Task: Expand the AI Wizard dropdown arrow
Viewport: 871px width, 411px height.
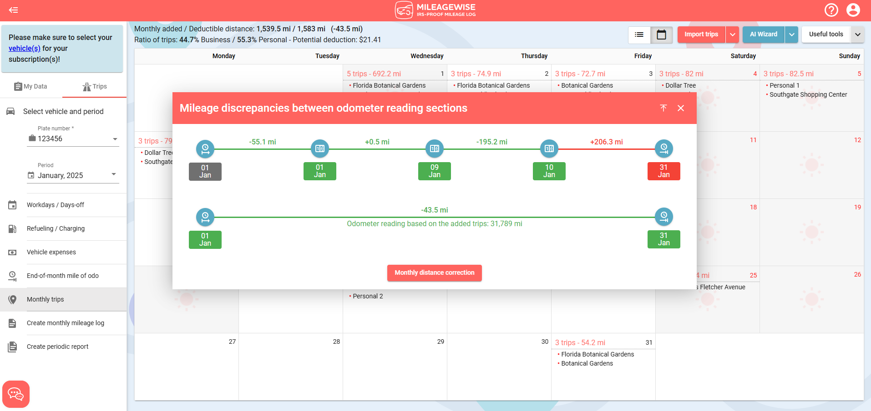Action: 791,35
